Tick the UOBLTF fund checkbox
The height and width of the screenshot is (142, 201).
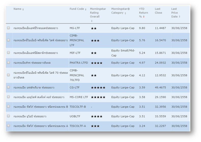pos(8,116)
